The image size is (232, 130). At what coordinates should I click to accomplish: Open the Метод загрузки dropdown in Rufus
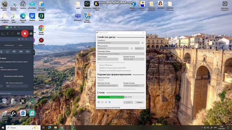[x=113, y=48]
